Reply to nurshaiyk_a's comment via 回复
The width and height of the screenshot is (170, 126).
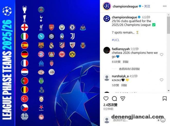click(124, 85)
